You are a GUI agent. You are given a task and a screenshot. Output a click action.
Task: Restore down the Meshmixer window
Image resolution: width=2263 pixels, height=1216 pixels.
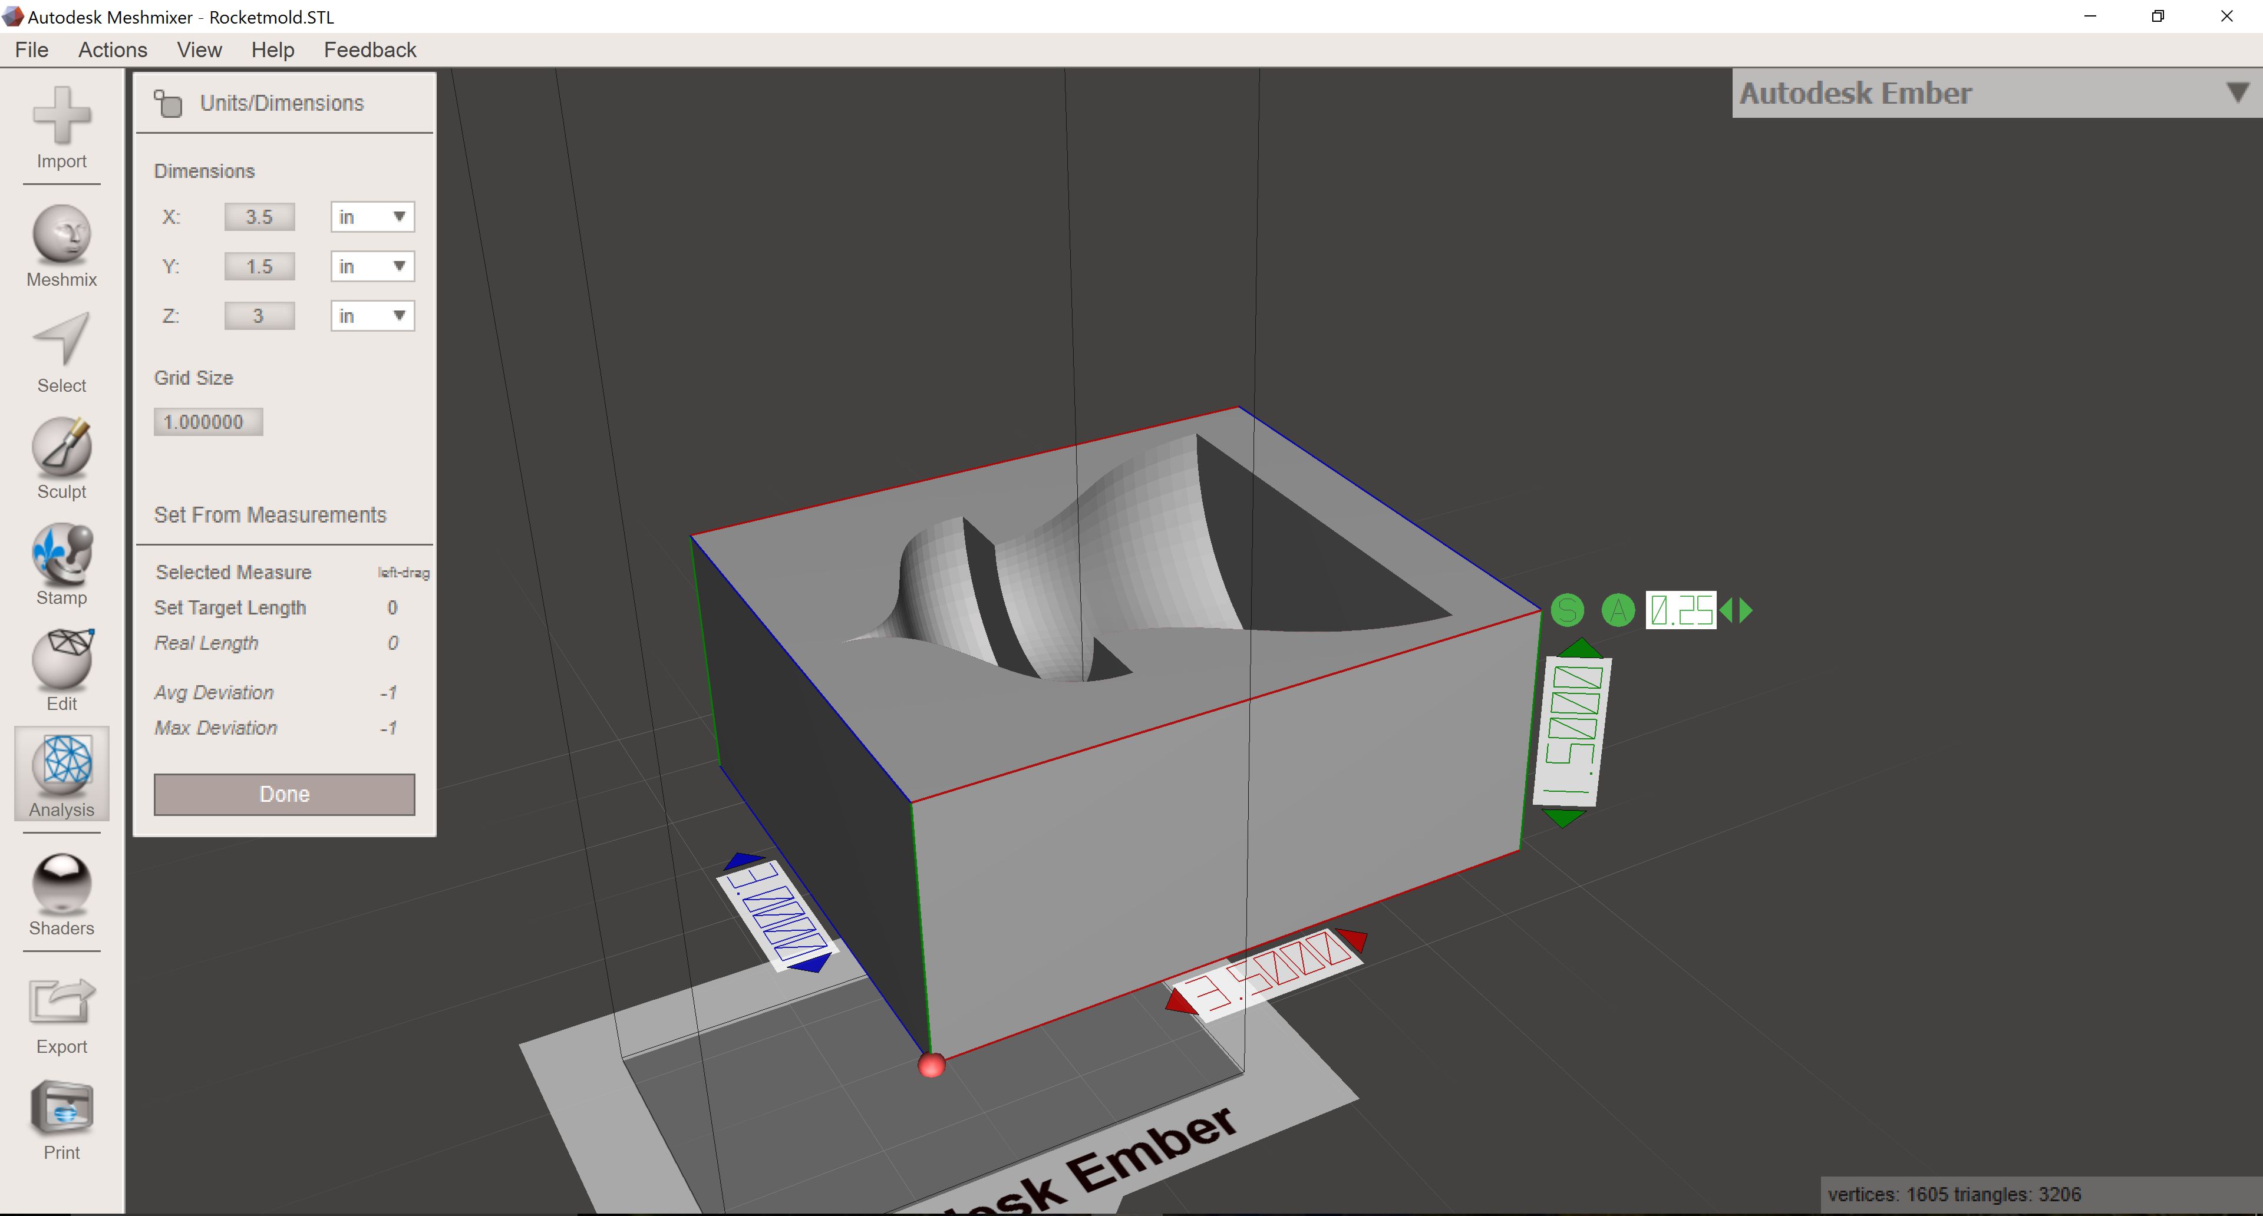click(x=2158, y=16)
